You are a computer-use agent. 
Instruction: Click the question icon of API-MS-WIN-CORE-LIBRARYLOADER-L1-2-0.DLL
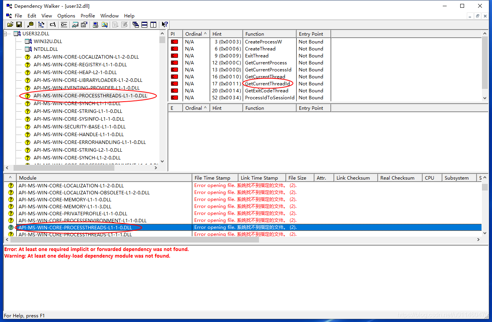[x=28, y=80]
